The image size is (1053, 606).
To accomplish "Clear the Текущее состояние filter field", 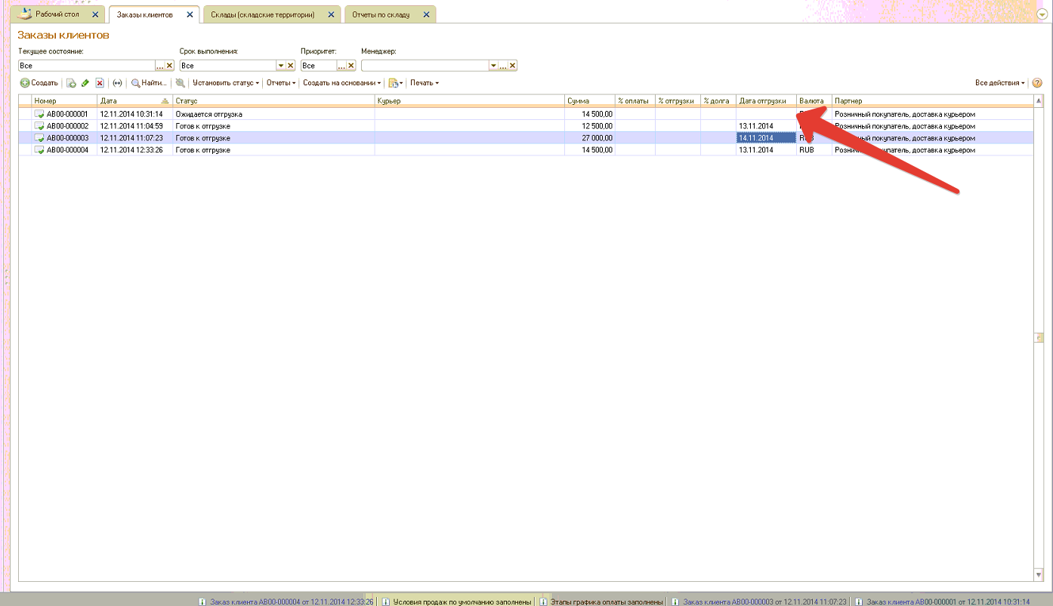I will point(170,66).
